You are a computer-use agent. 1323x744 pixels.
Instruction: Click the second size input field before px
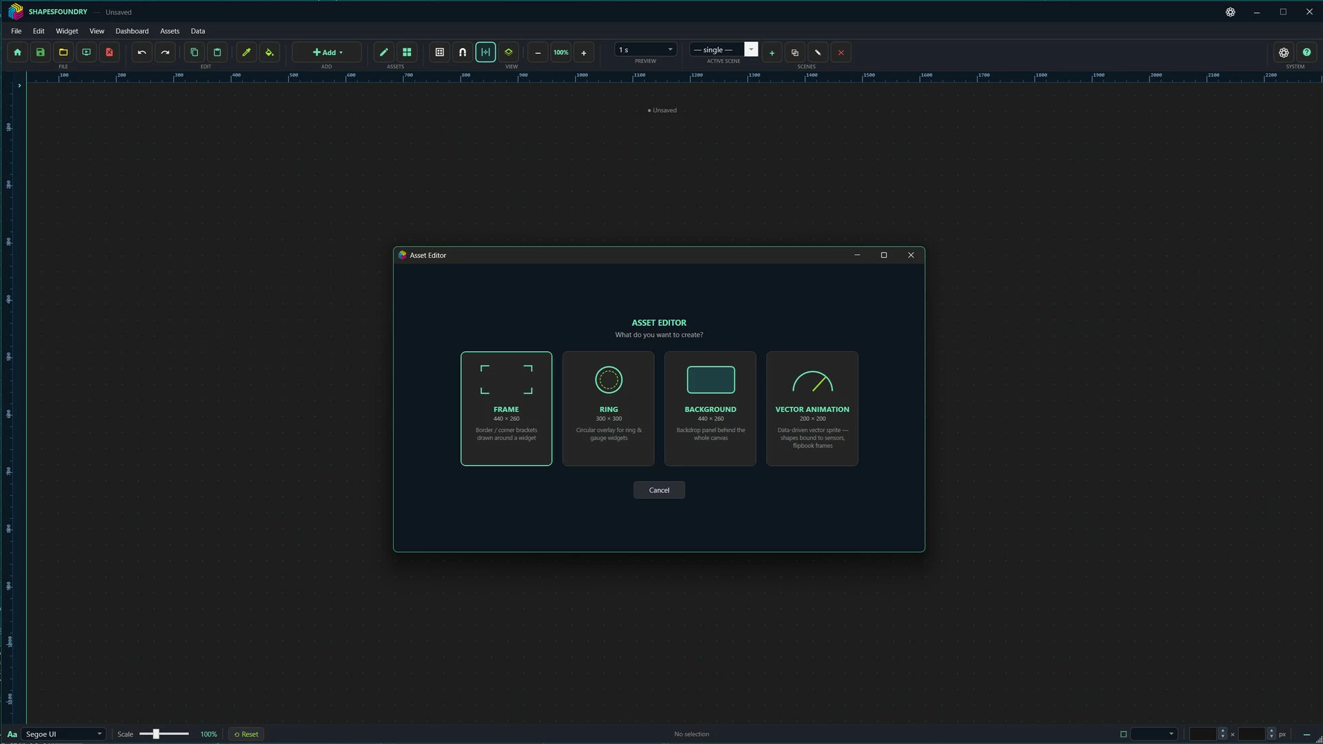(1253, 734)
